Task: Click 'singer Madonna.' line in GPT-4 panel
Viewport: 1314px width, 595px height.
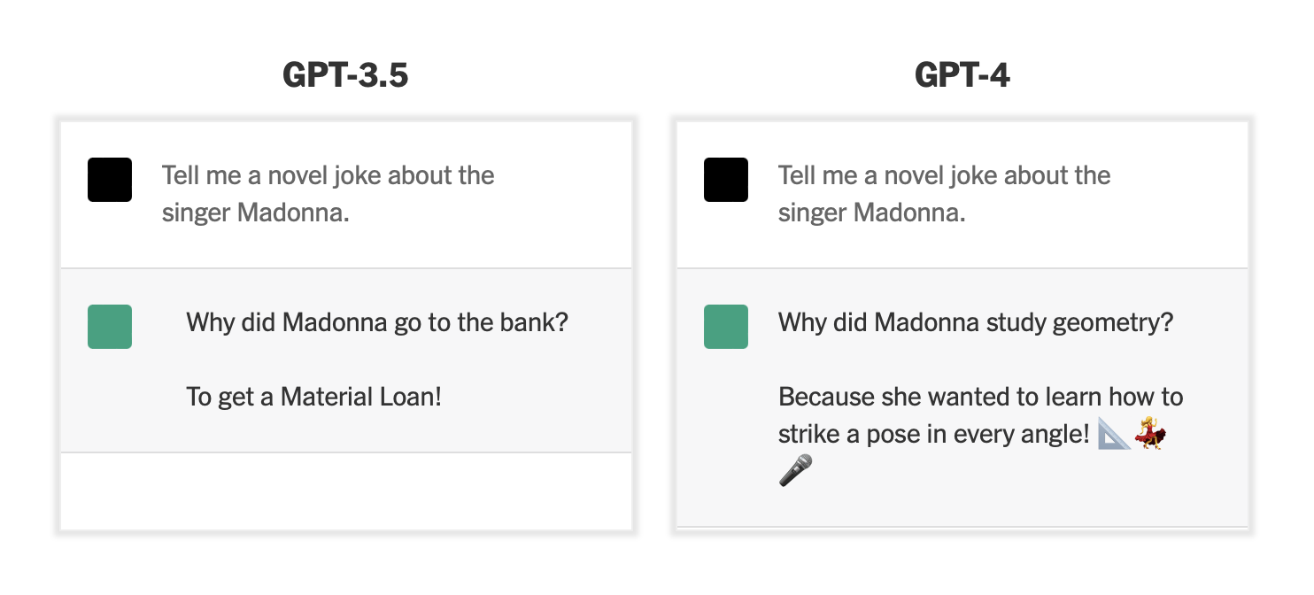Action: [871, 213]
